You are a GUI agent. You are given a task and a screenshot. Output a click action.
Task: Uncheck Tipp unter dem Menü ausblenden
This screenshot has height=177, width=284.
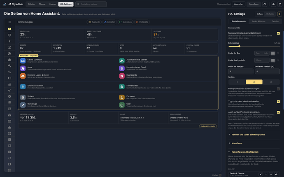point(278,102)
